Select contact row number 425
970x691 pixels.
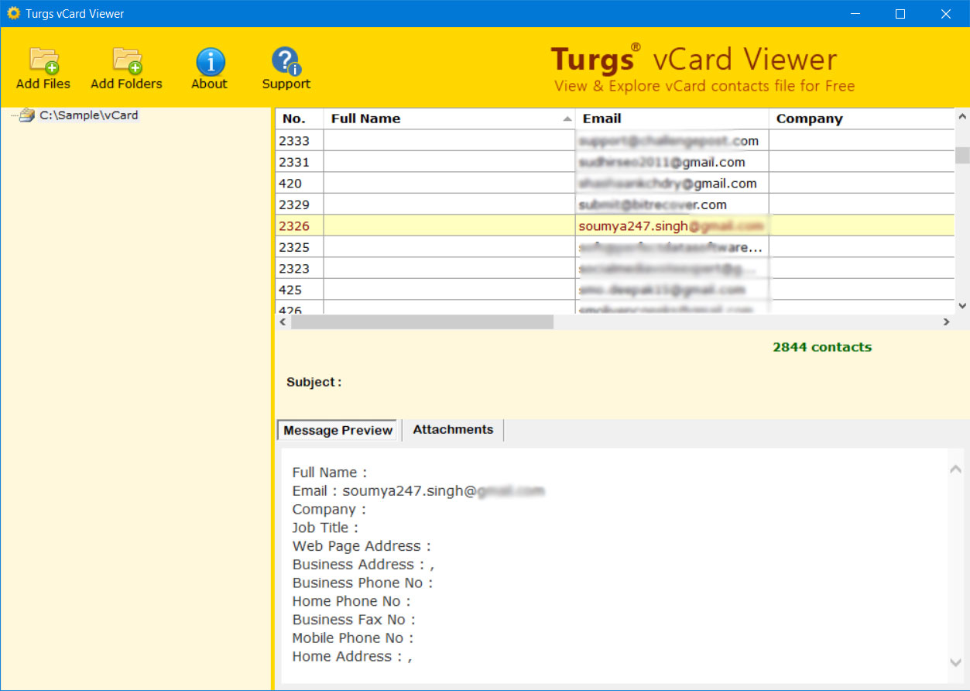[615, 290]
